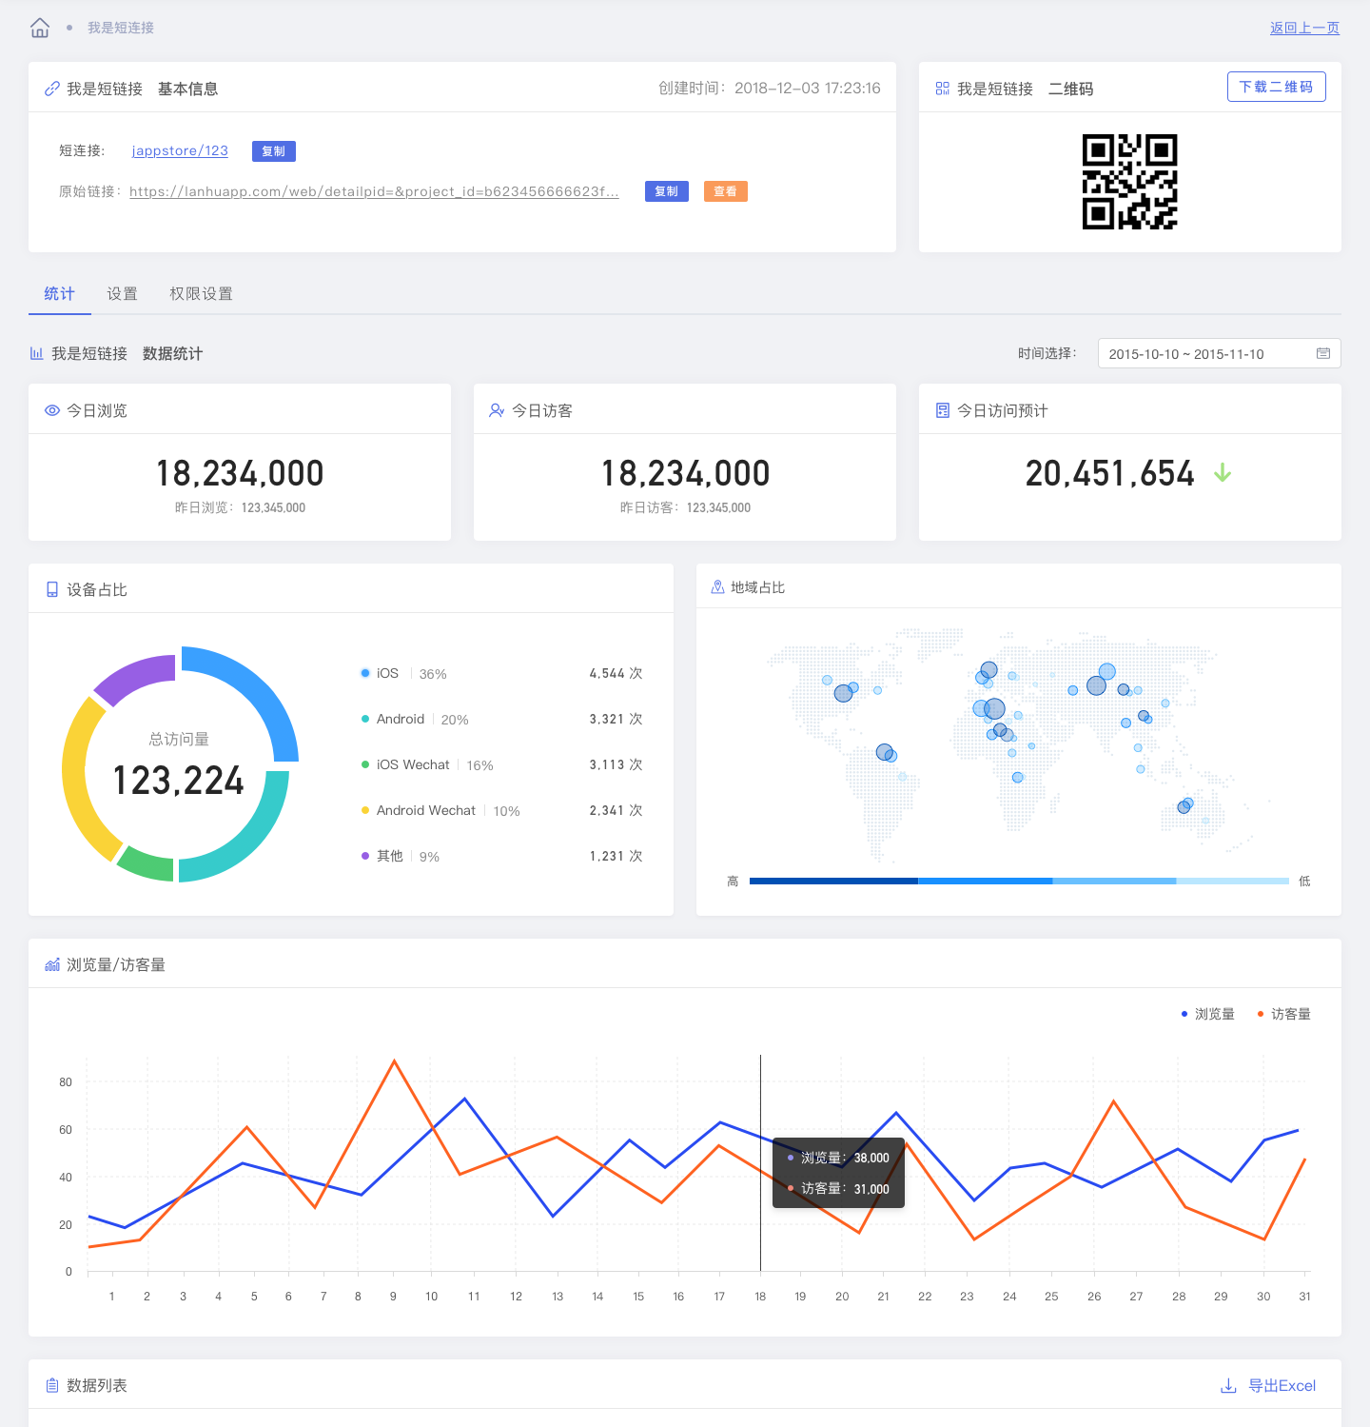Click the QR code image
This screenshot has width=1370, height=1427.
point(1130,182)
